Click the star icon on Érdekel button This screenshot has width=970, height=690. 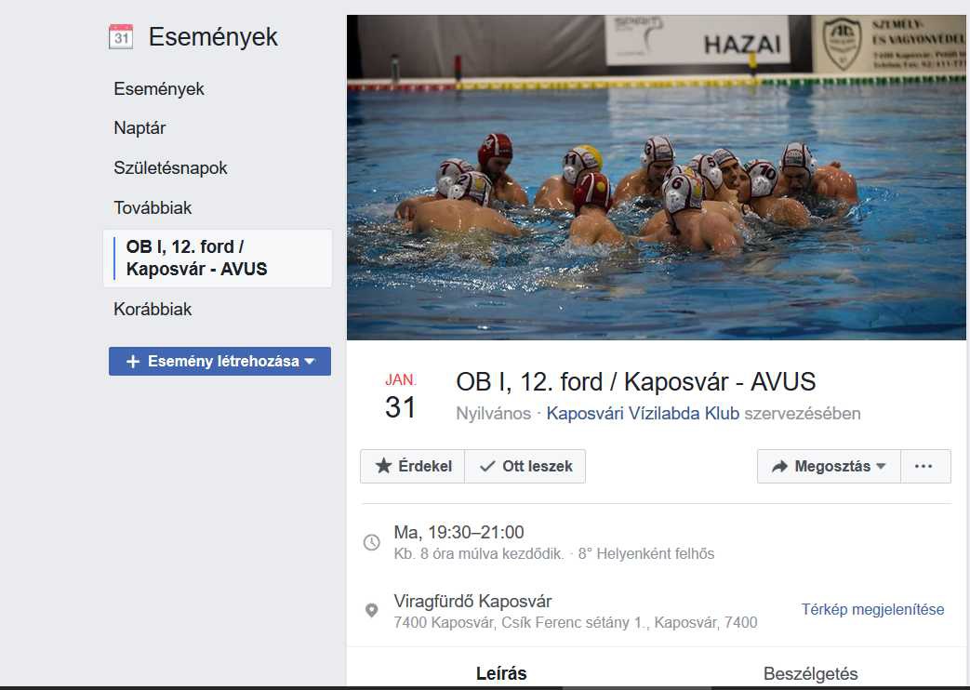coord(383,466)
